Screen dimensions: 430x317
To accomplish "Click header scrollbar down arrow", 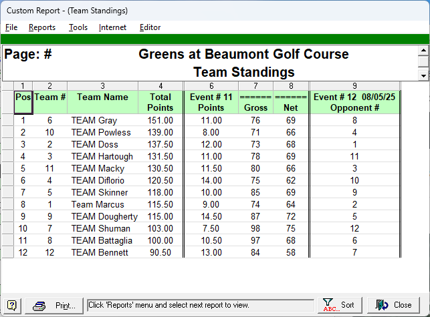I will pyautogui.click(x=423, y=75).
